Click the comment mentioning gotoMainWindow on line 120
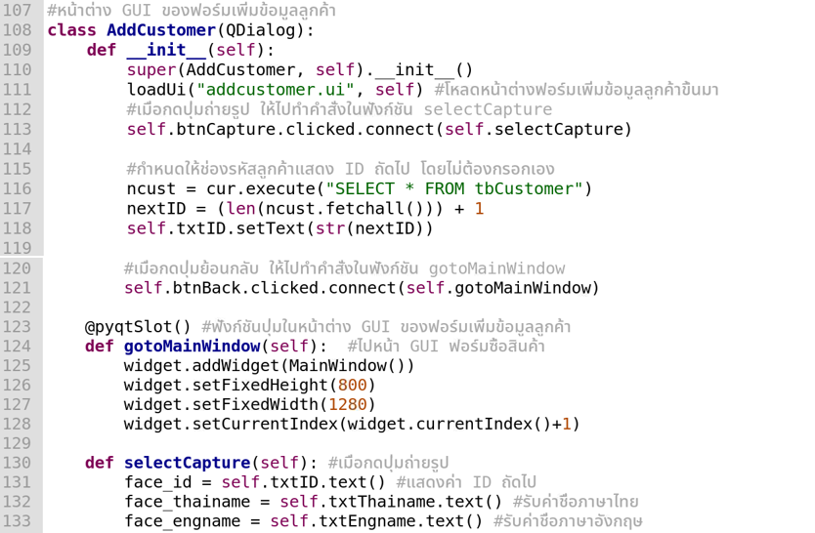Image resolution: width=815 pixels, height=533 pixels. tap(344, 268)
